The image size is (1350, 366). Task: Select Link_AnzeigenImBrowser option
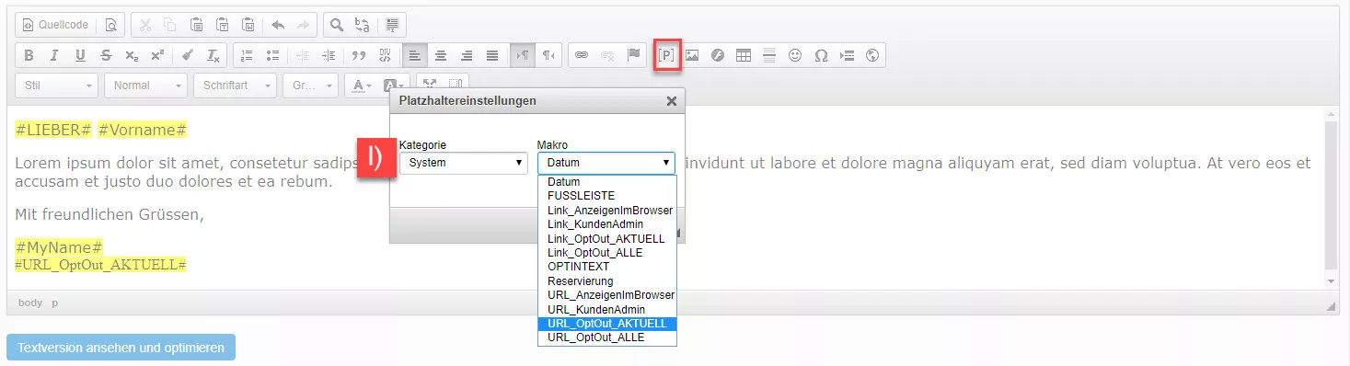[607, 211]
